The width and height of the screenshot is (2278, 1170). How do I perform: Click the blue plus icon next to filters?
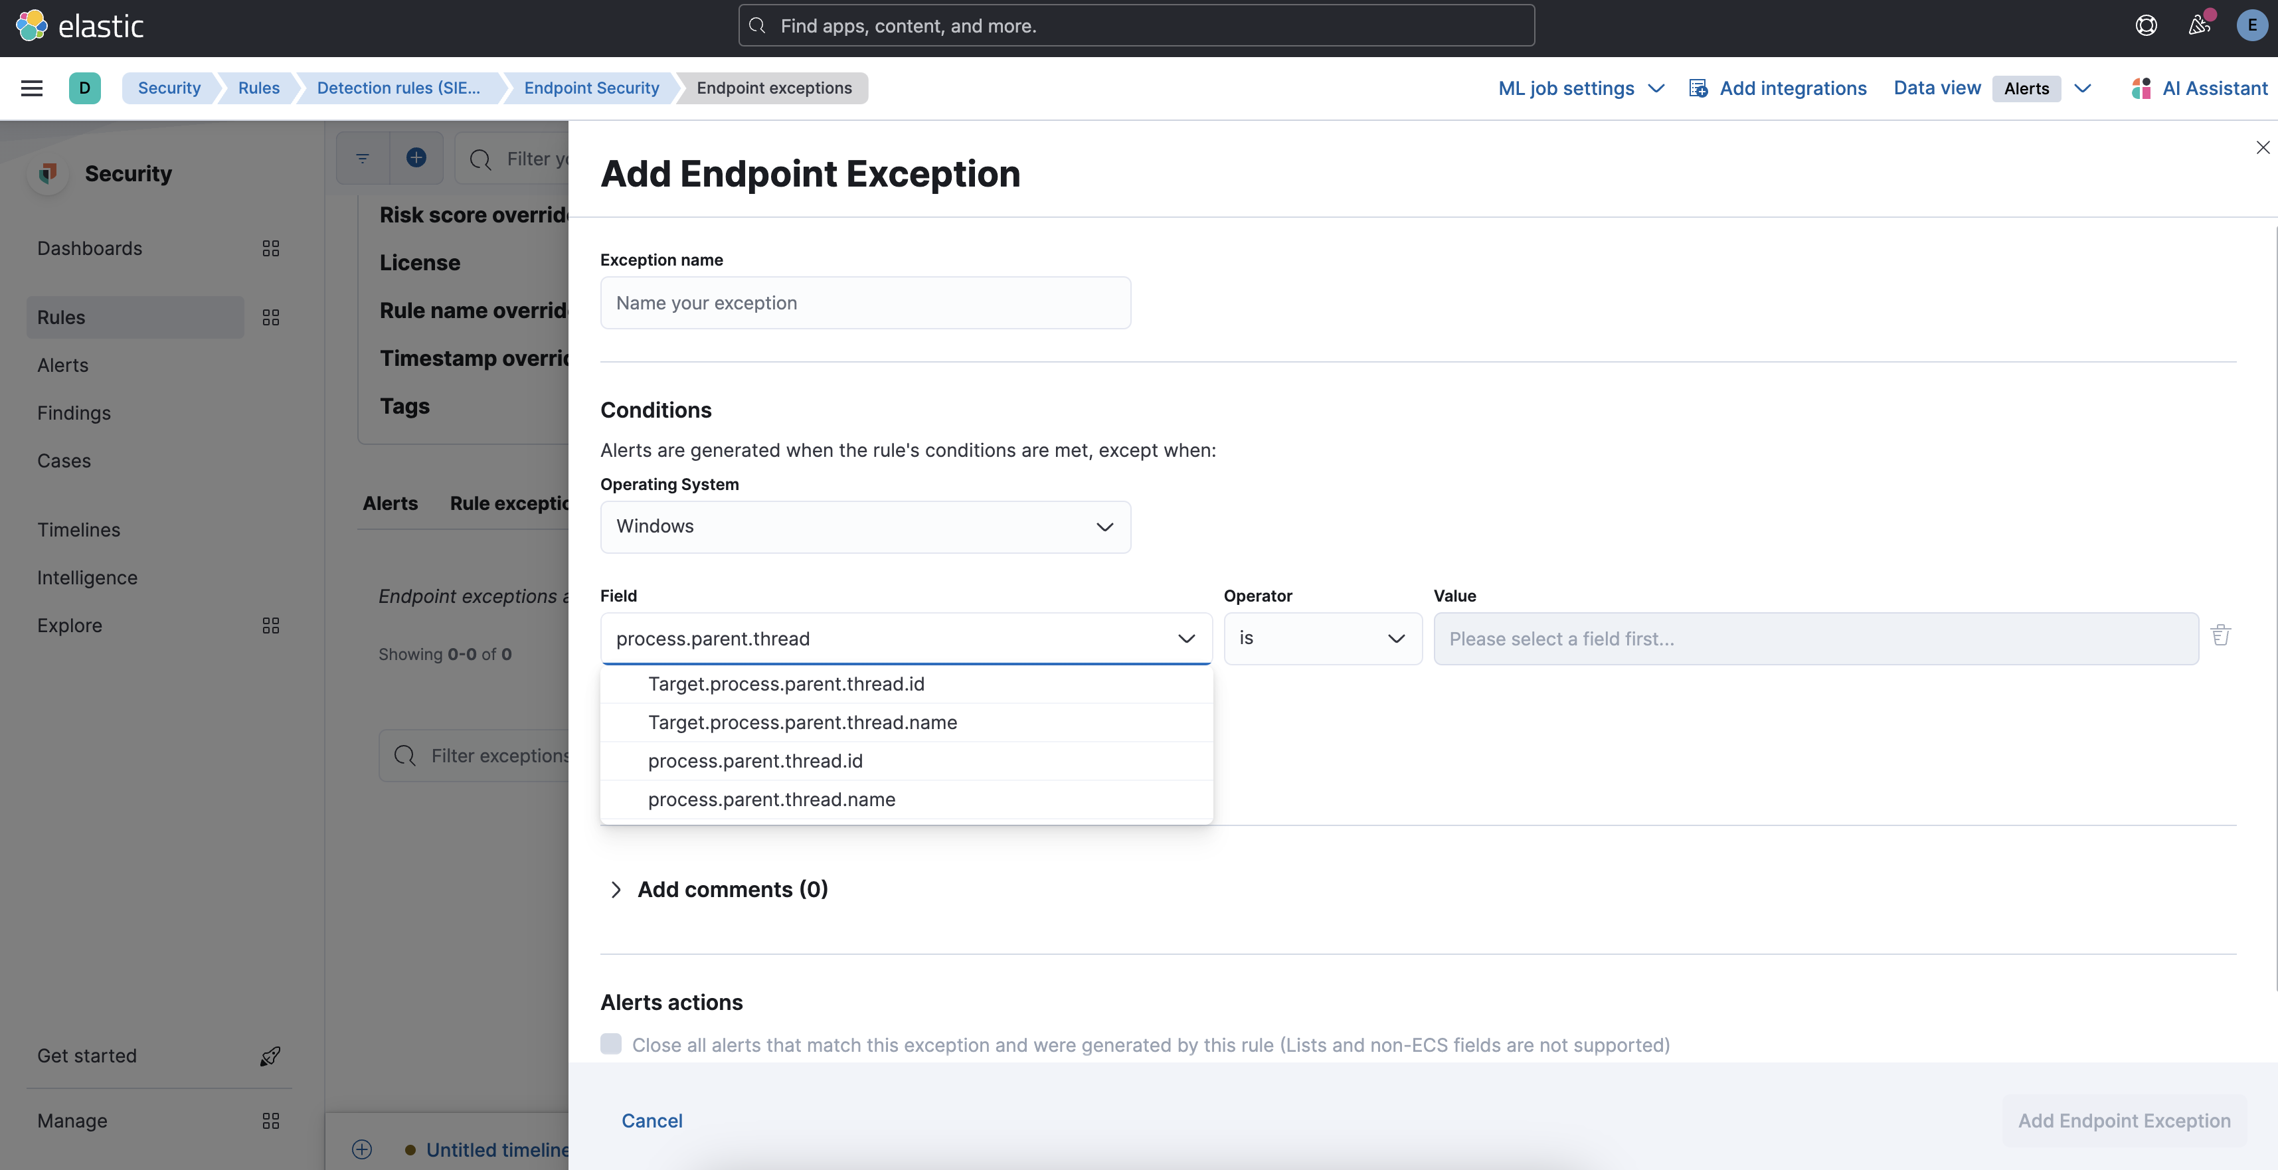[416, 158]
